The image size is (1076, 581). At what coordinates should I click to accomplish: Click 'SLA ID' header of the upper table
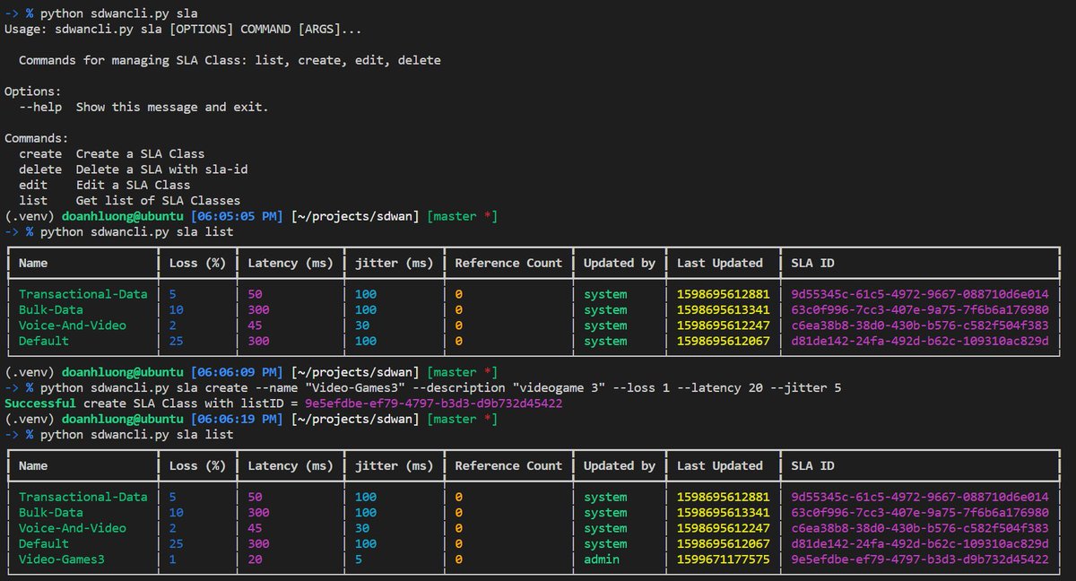(x=813, y=263)
